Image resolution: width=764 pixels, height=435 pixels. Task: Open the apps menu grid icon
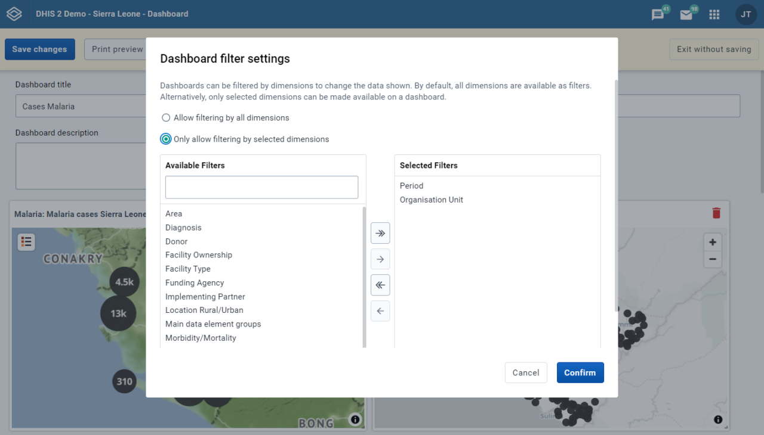(x=714, y=14)
